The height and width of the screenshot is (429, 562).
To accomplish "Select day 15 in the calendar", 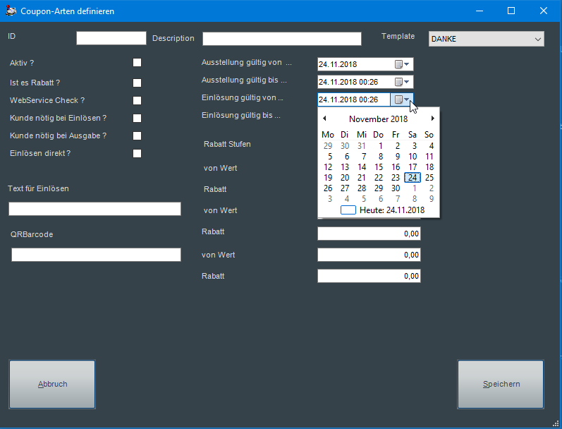I will [379, 167].
